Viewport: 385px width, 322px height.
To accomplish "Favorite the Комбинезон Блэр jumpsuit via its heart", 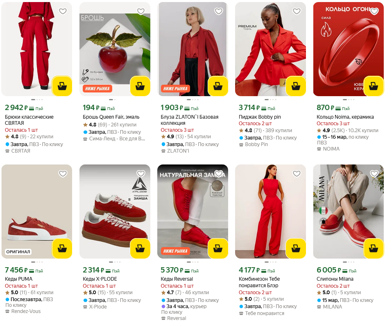I will pyautogui.click(x=297, y=173).
